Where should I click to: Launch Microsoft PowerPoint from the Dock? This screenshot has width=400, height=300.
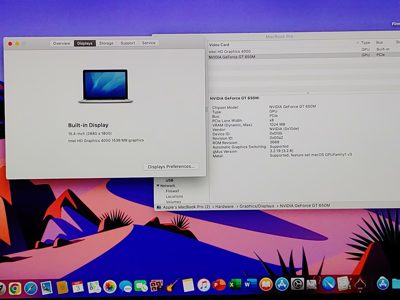point(219,284)
